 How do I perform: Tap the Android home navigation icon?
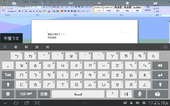[x=16, y=103]
